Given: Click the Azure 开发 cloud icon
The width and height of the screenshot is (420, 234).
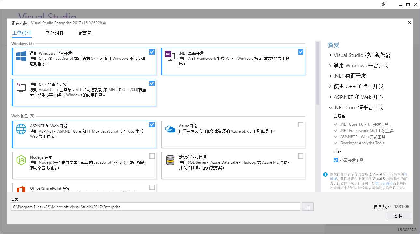Looking at the screenshot, I should [170, 129].
